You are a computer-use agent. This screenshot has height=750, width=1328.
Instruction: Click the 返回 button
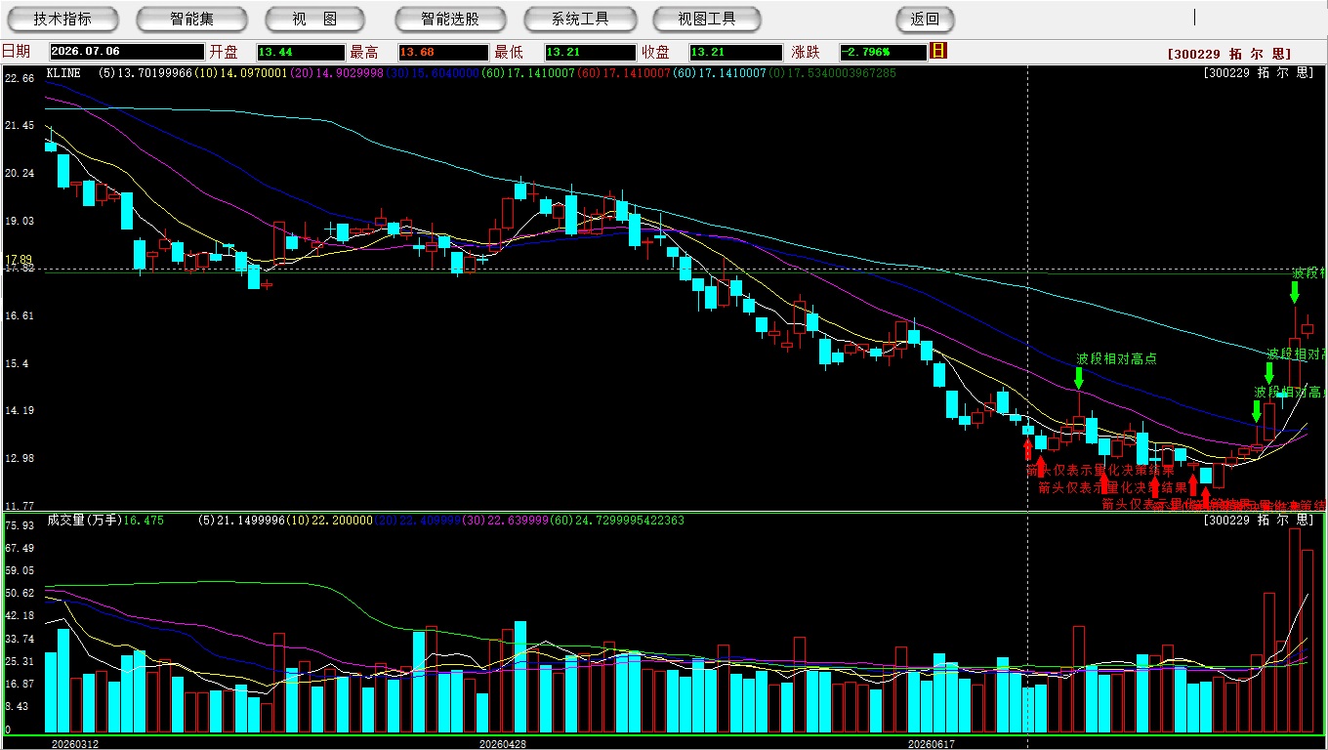925,19
